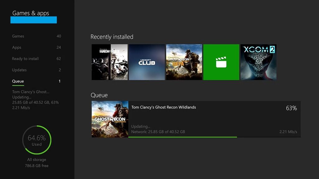
Task: Open the Ready to install list
Action: point(25,59)
